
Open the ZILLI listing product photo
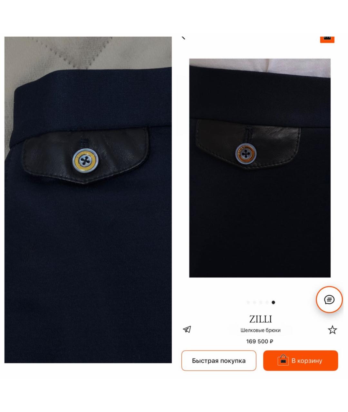260,168
